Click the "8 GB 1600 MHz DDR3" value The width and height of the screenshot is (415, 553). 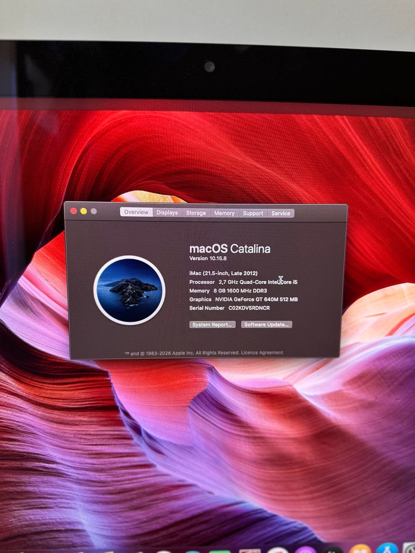click(240, 291)
